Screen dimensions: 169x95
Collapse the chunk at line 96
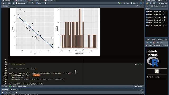coord(7,64)
